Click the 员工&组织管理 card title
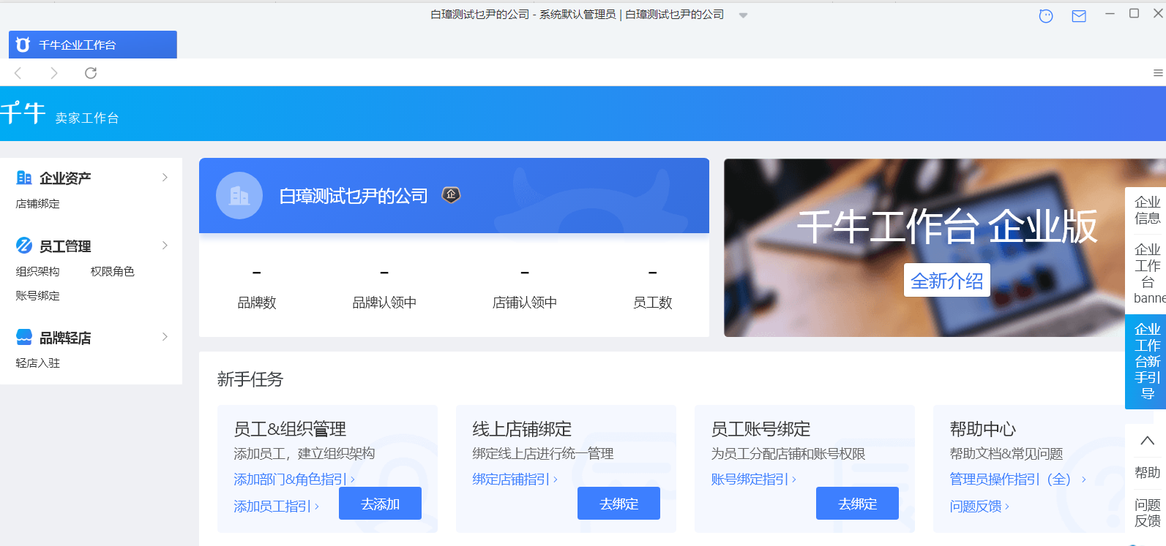The image size is (1166, 546). coord(290,429)
